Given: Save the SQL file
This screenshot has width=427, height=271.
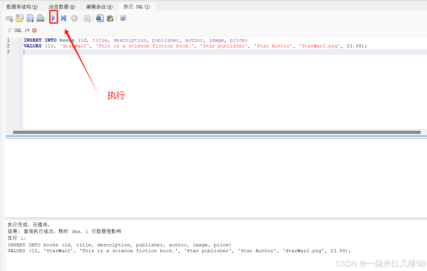Looking at the screenshot, I should click(30, 18).
